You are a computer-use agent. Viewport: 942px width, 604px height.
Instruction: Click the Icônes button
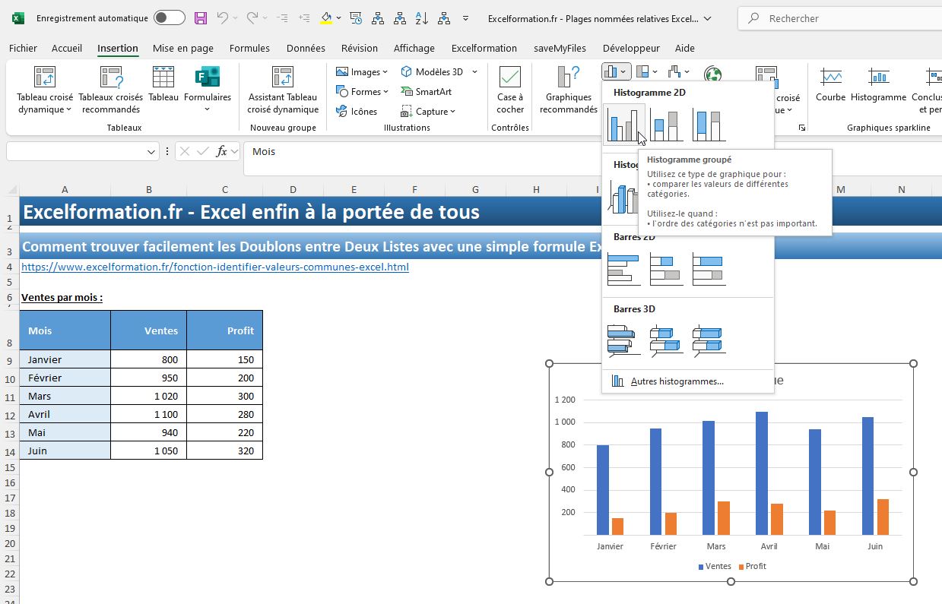tap(357, 111)
